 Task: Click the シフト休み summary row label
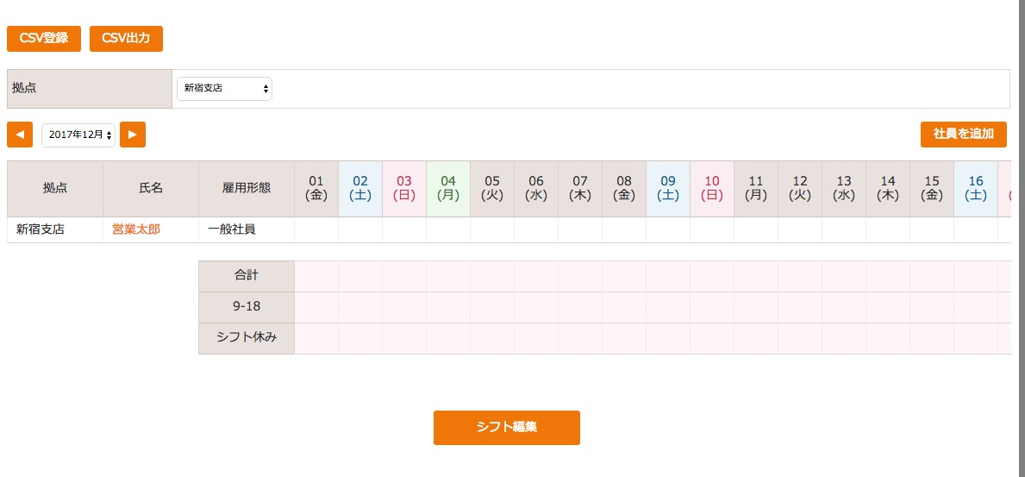[x=247, y=338]
